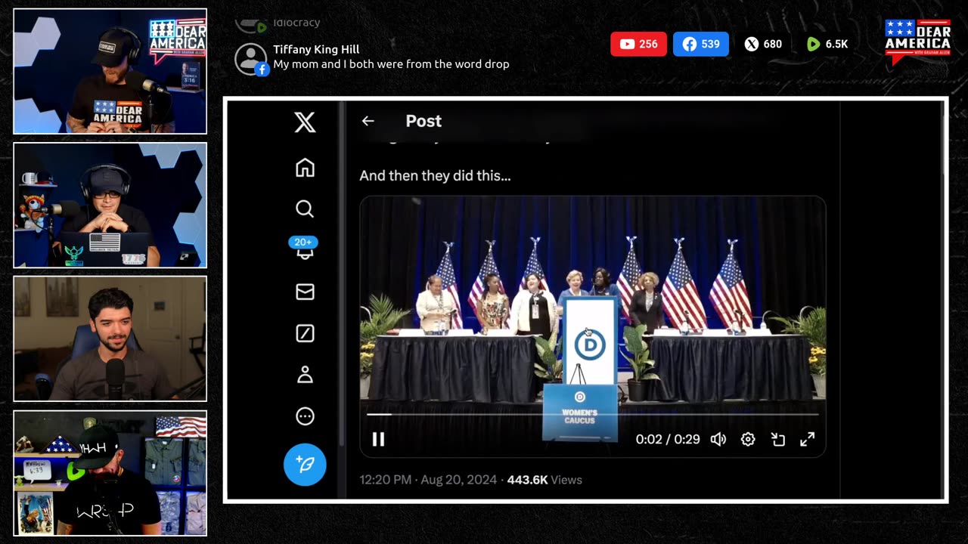
Task: Click the scrollbar on the X page
Action: point(942,136)
